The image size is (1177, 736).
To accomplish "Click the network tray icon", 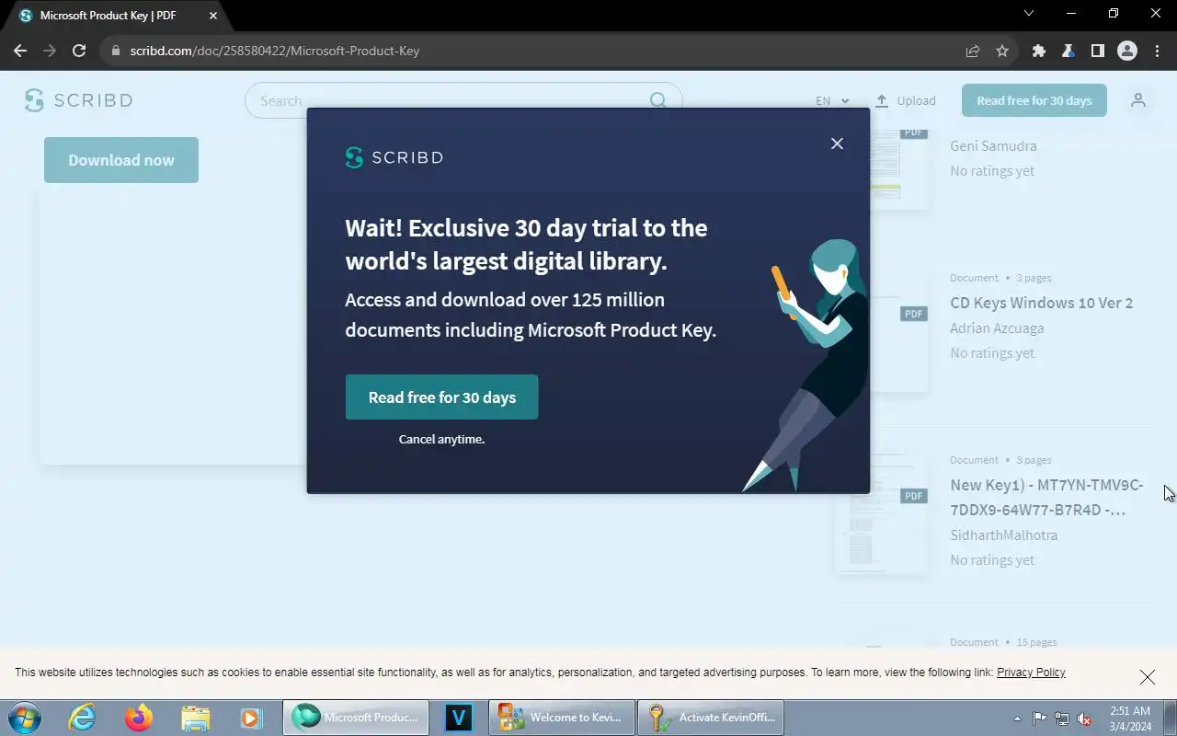I will point(1062,719).
